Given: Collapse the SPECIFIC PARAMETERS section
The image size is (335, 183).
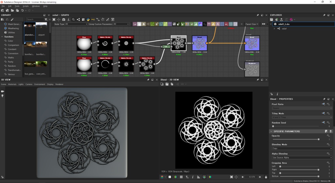Looking at the screenshot, I should [271, 131].
